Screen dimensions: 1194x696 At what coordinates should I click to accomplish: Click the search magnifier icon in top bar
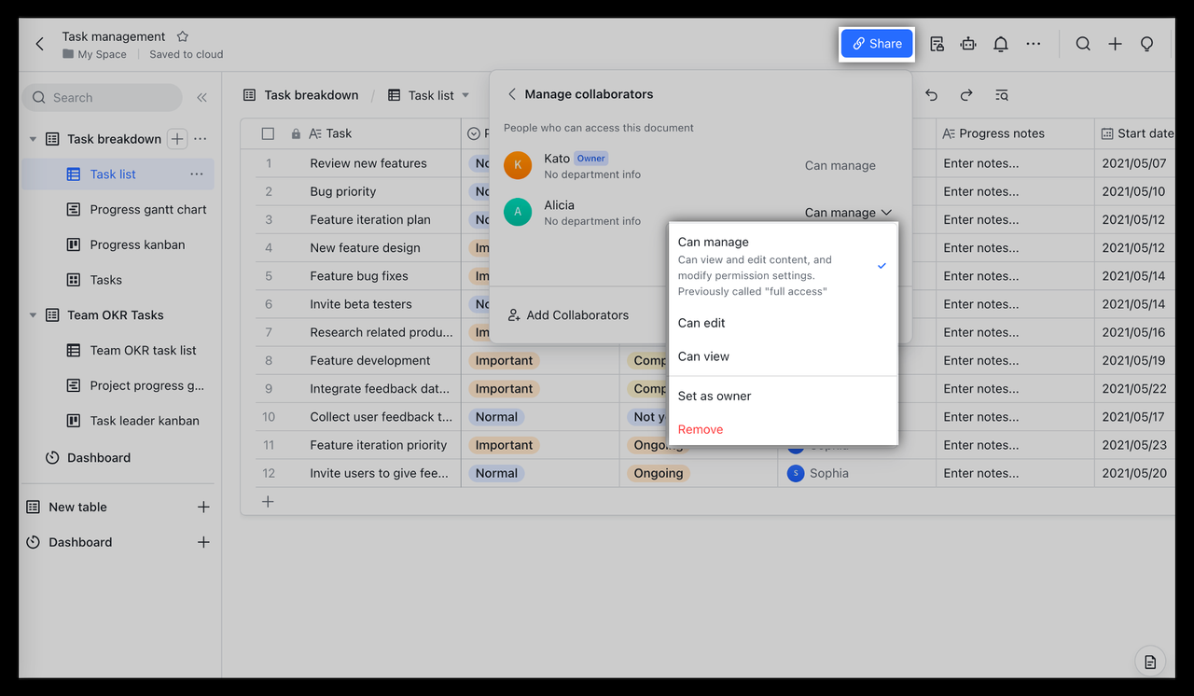(x=1082, y=44)
